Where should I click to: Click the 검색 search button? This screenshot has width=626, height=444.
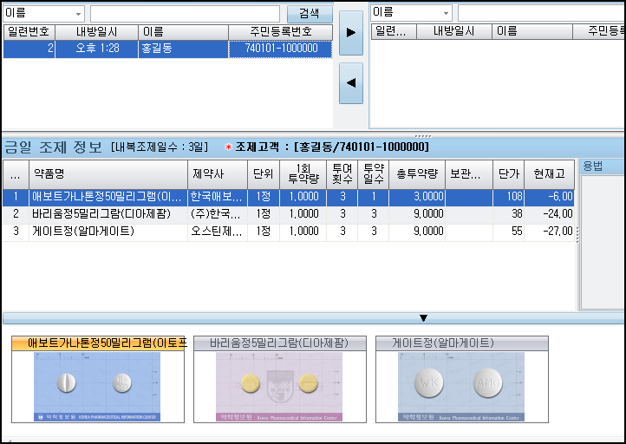pyautogui.click(x=309, y=14)
